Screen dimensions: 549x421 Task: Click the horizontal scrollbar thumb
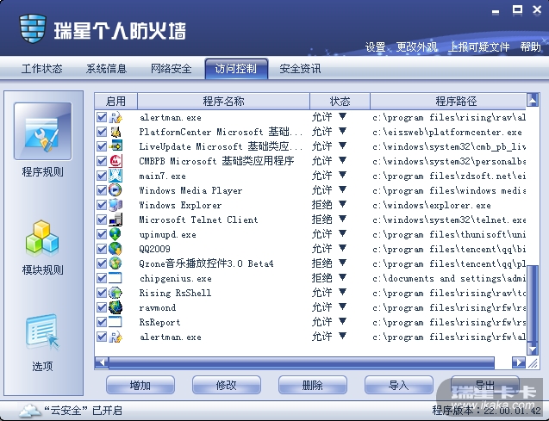[x=301, y=362]
